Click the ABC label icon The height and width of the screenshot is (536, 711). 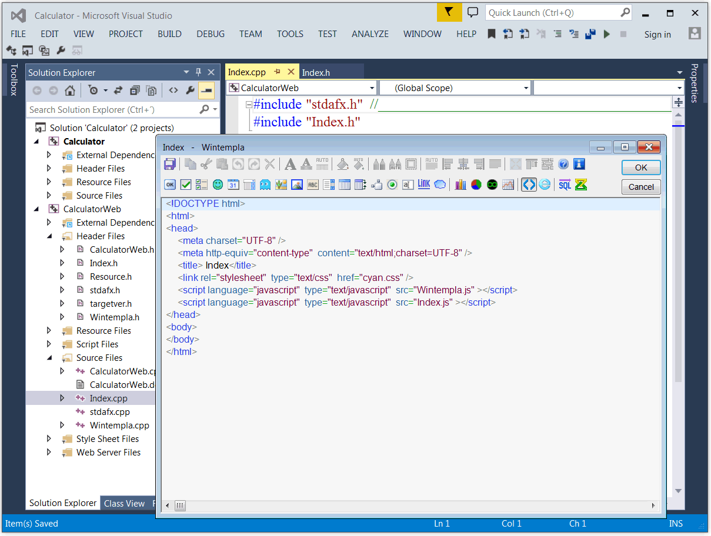(x=313, y=185)
